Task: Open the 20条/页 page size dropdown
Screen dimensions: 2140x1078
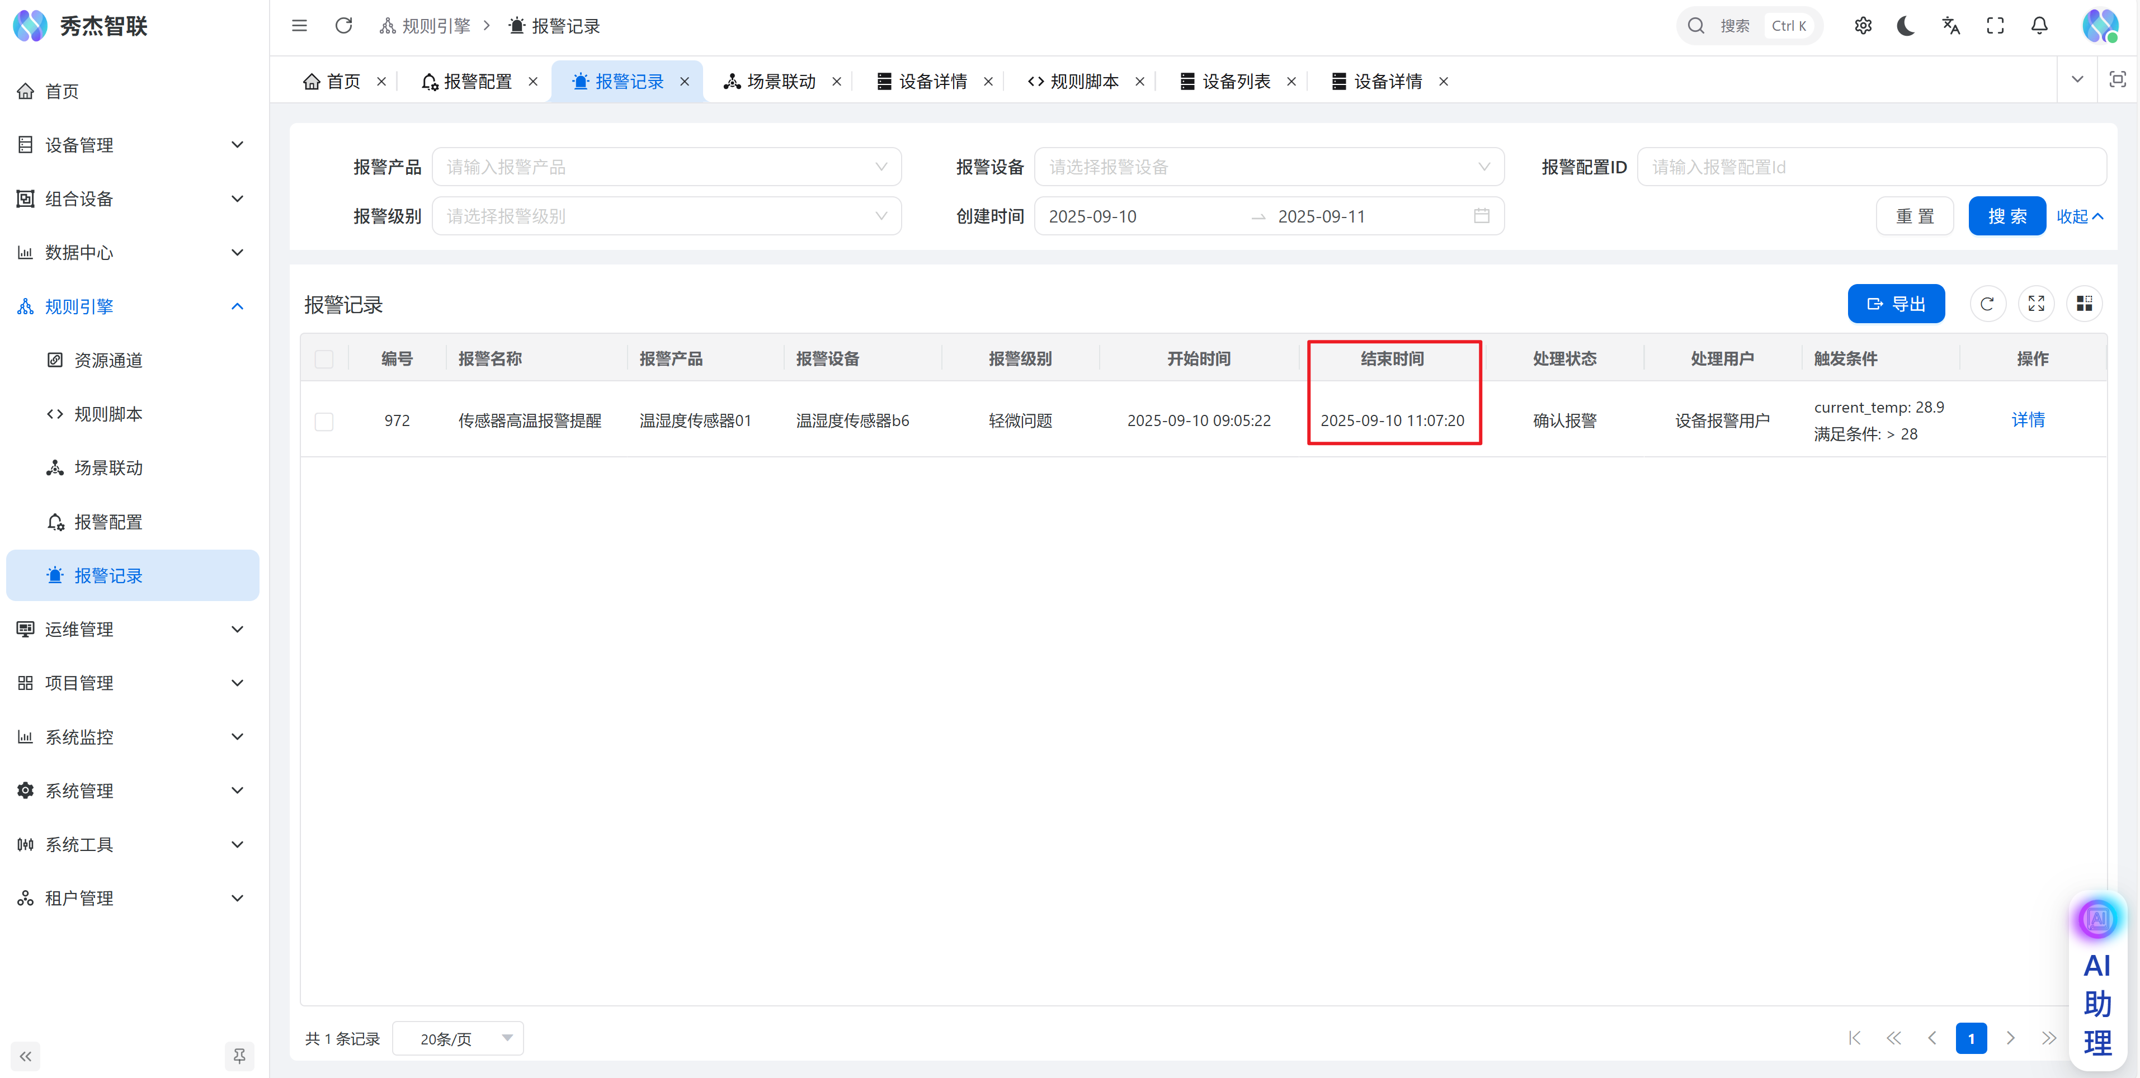Action: (458, 1038)
